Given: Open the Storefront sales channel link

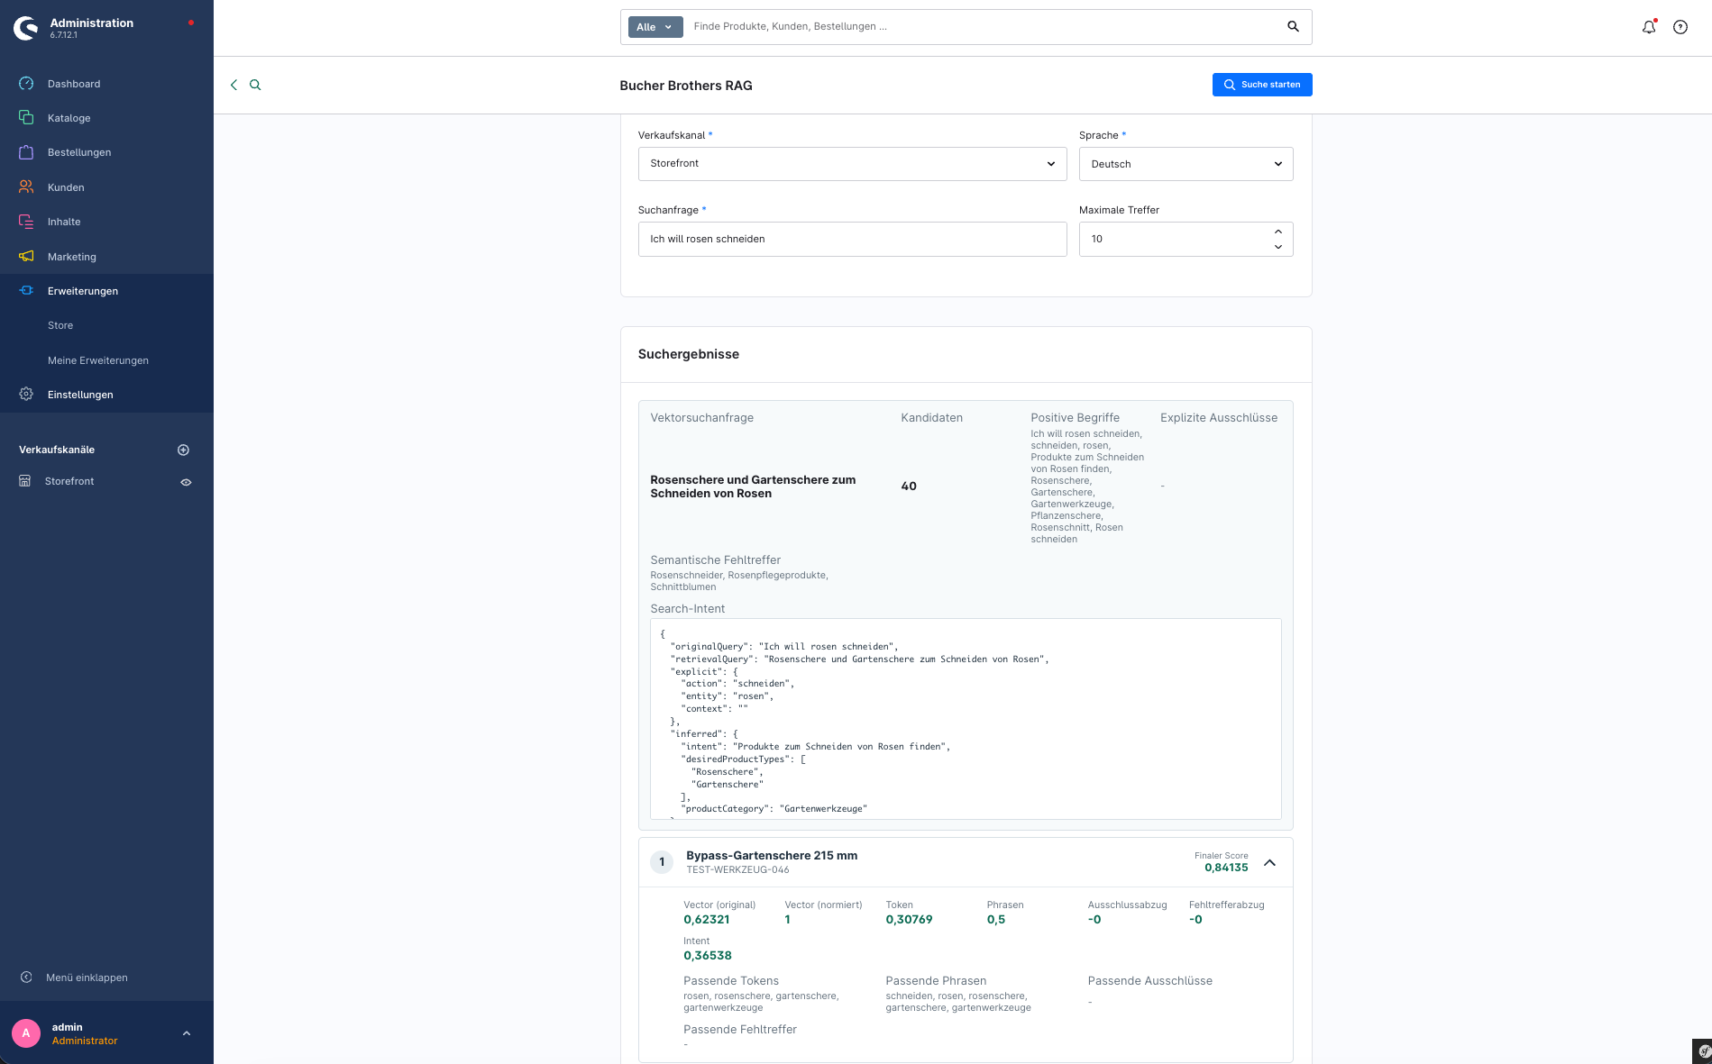Looking at the screenshot, I should coord(69,481).
